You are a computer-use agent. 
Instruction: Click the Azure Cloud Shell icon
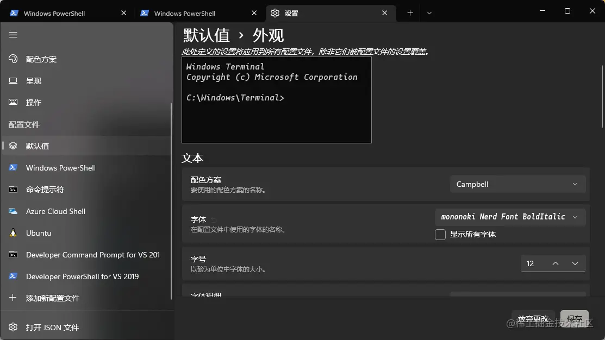click(x=13, y=211)
